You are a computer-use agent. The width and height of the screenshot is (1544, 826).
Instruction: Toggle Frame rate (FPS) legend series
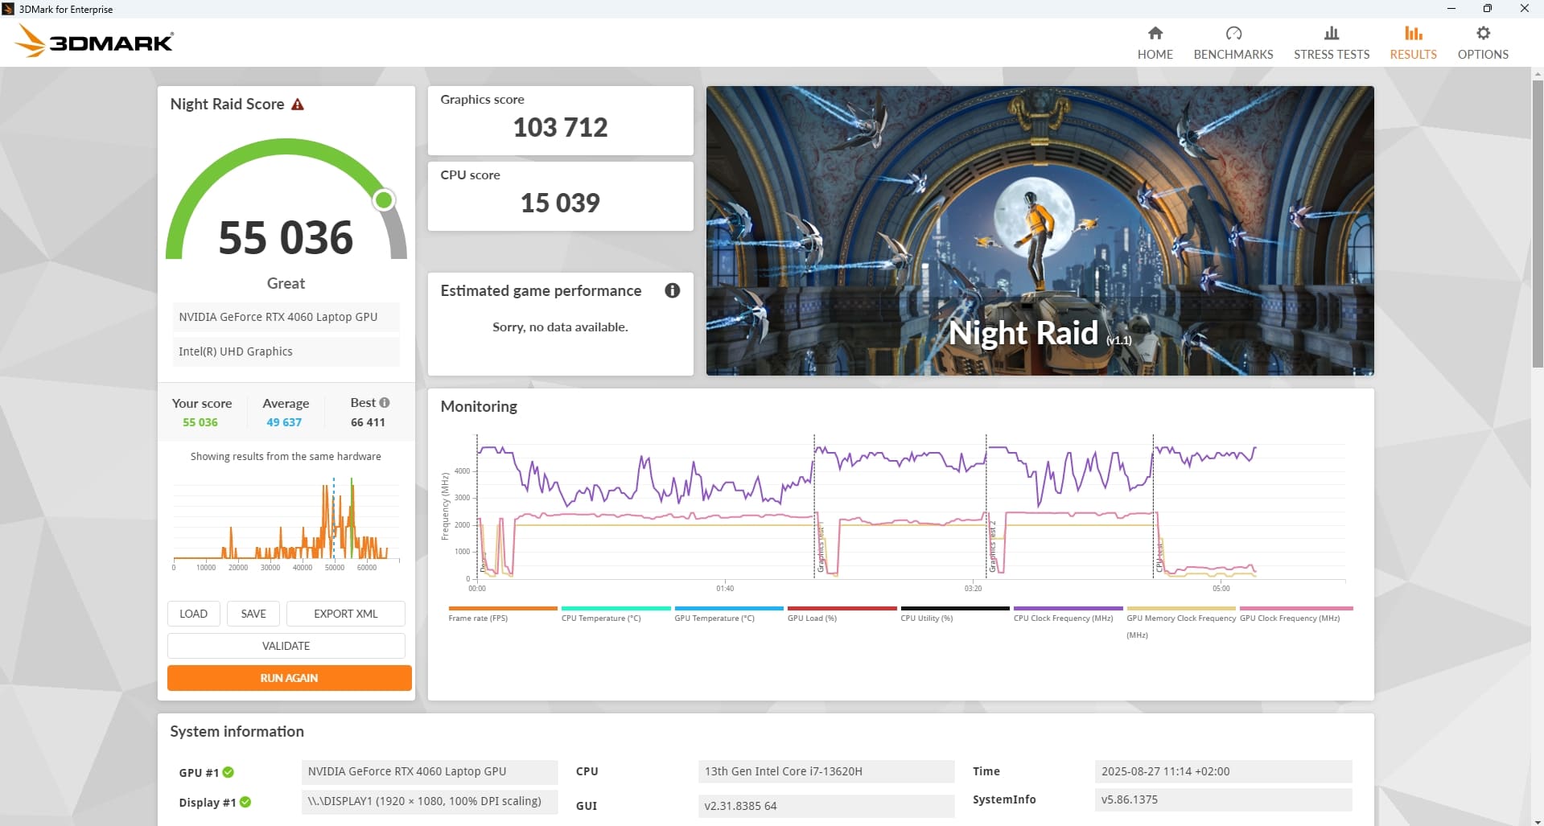[x=503, y=614]
